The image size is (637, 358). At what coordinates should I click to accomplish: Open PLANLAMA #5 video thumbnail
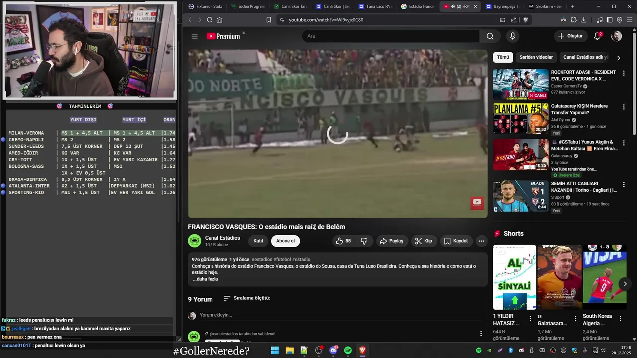point(521,119)
